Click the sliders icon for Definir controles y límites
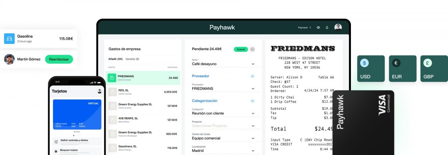 tap(56, 142)
